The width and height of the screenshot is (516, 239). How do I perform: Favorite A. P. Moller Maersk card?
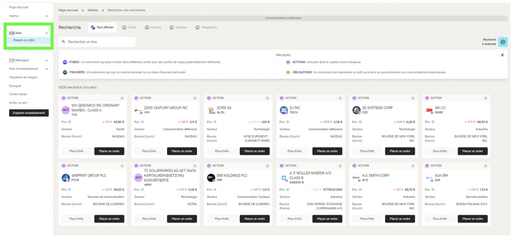[340, 165]
